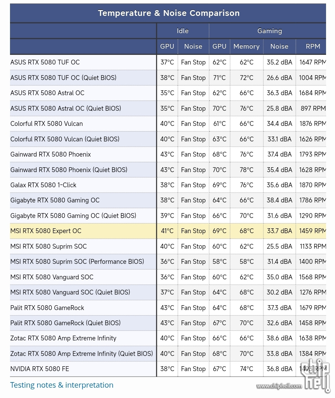Click the www.chiphell.com watermark text
The width and height of the screenshot is (335, 398).
point(279,386)
